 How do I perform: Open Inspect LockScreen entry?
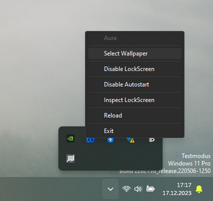point(134,100)
